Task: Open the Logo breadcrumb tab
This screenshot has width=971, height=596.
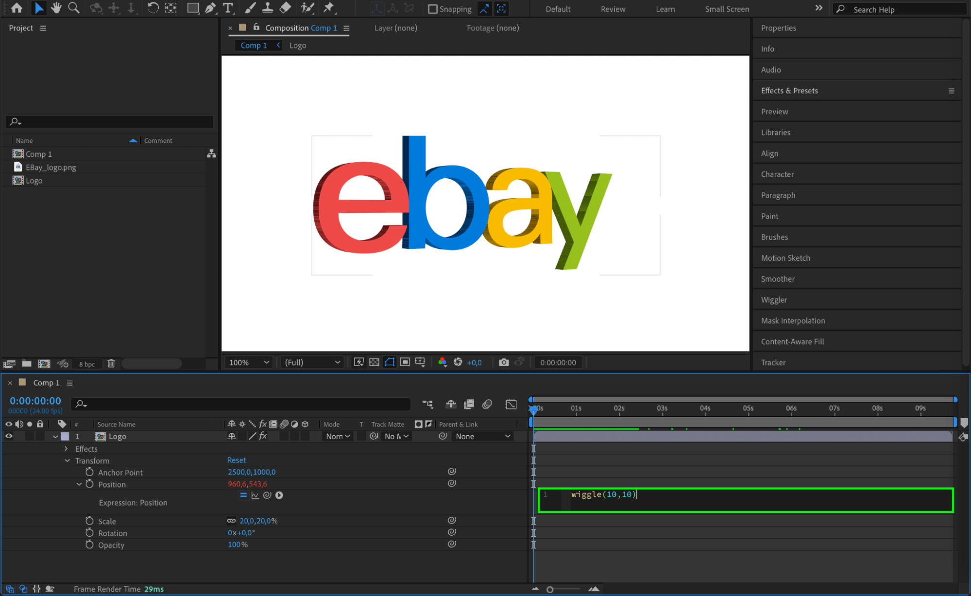Action: (x=298, y=45)
